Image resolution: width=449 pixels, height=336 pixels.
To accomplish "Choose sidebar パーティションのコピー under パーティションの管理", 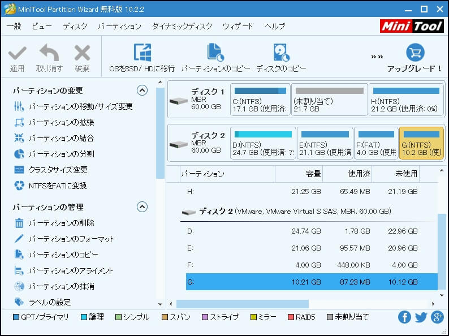I will pos(56,255).
